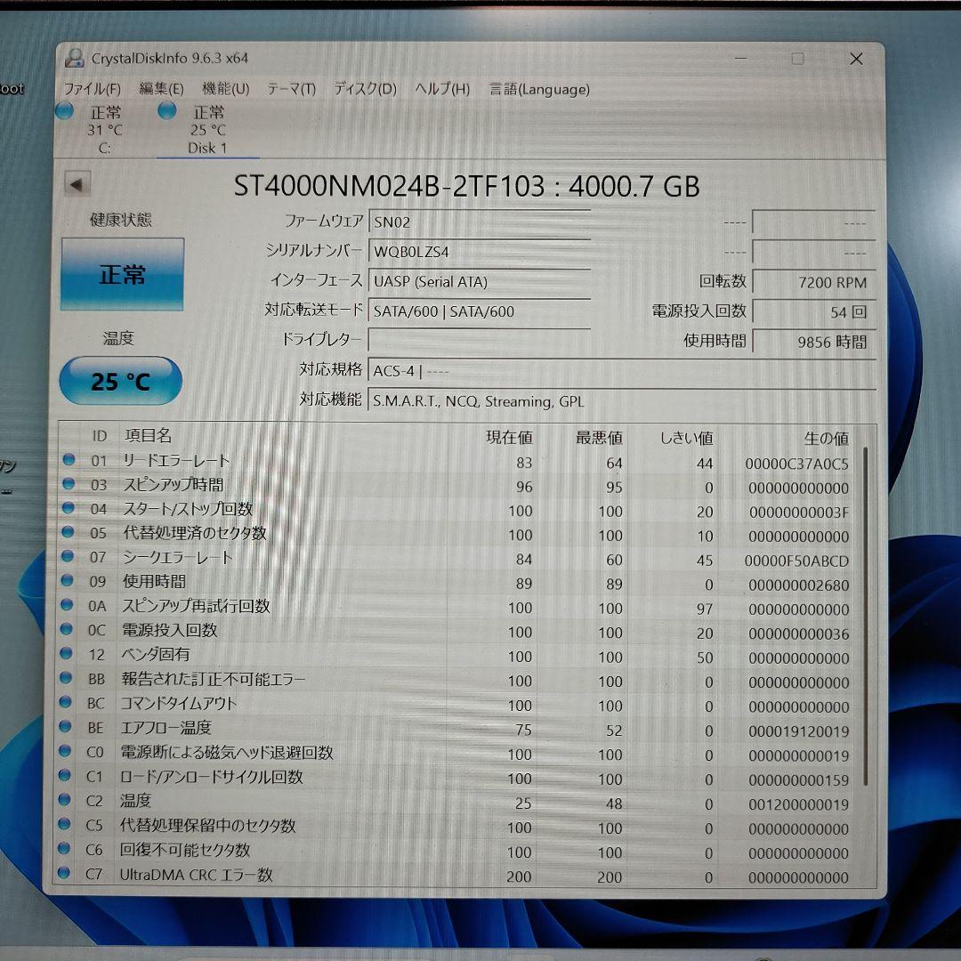Click status dot for 03 スピンアップ時間
This screenshot has width=961, height=961.
[x=69, y=483]
